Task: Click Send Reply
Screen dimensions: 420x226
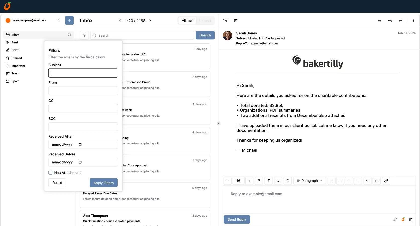Action: (x=236, y=219)
